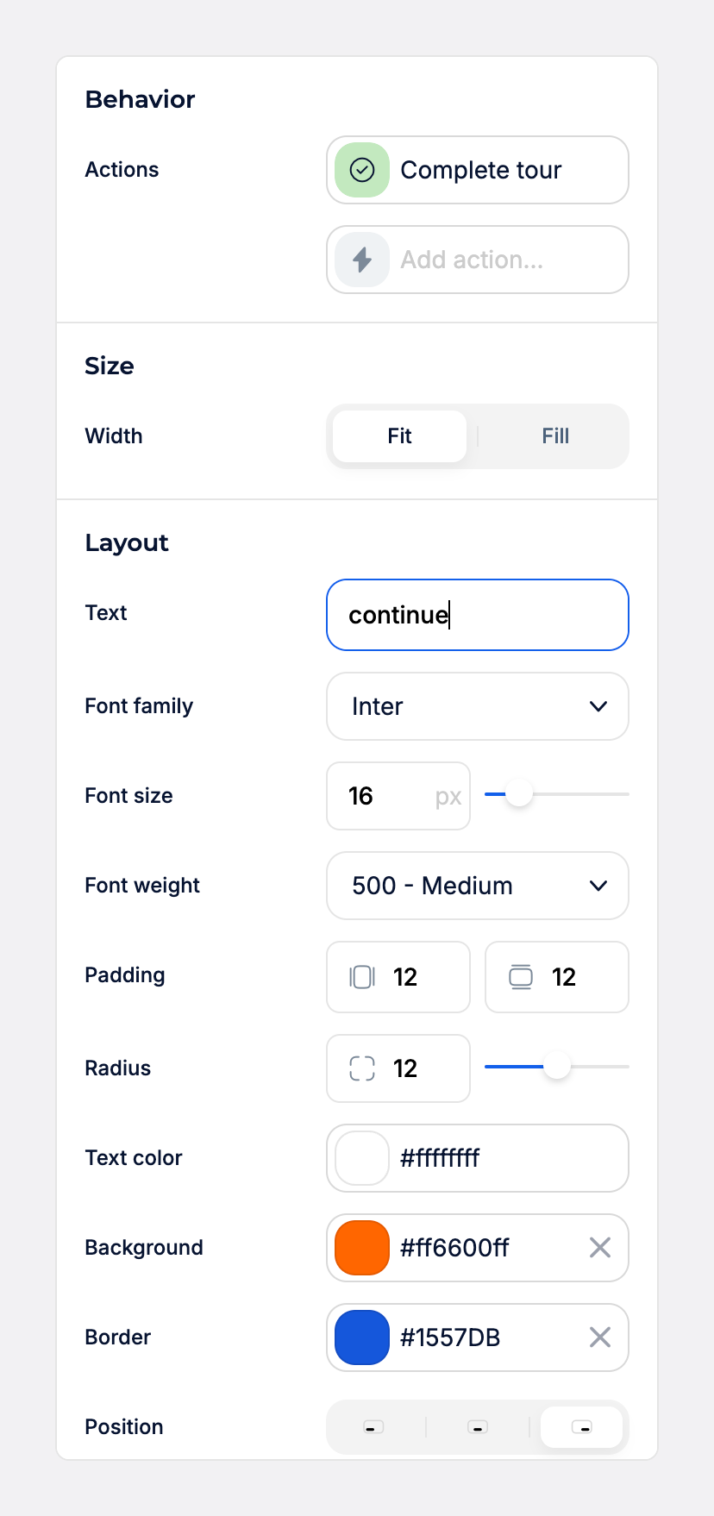Expand the Font weight dropdown
The height and width of the screenshot is (1516, 714).
point(477,886)
